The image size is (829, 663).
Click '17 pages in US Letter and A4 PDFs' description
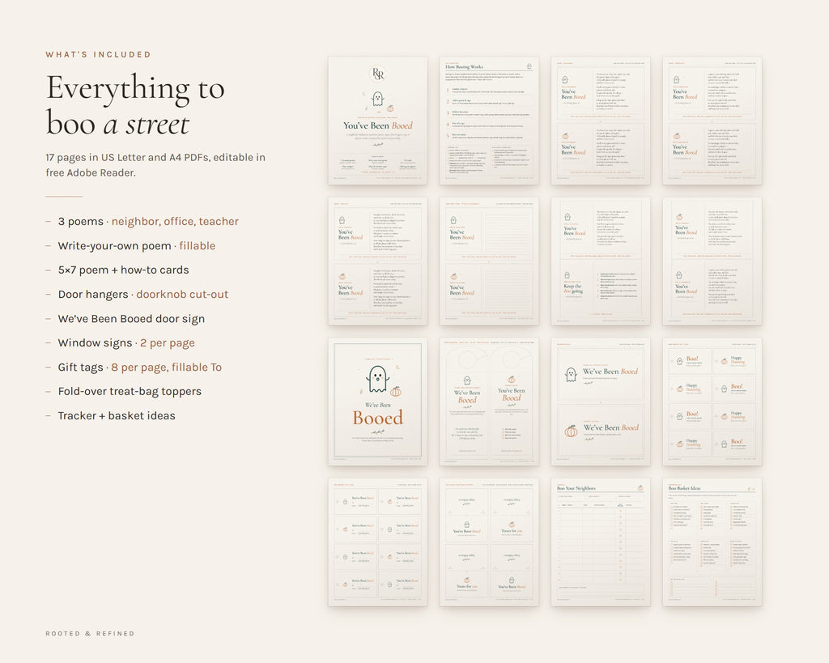click(x=155, y=165)
